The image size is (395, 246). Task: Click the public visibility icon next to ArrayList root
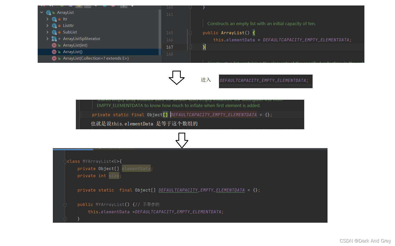(x=53, y=13)
